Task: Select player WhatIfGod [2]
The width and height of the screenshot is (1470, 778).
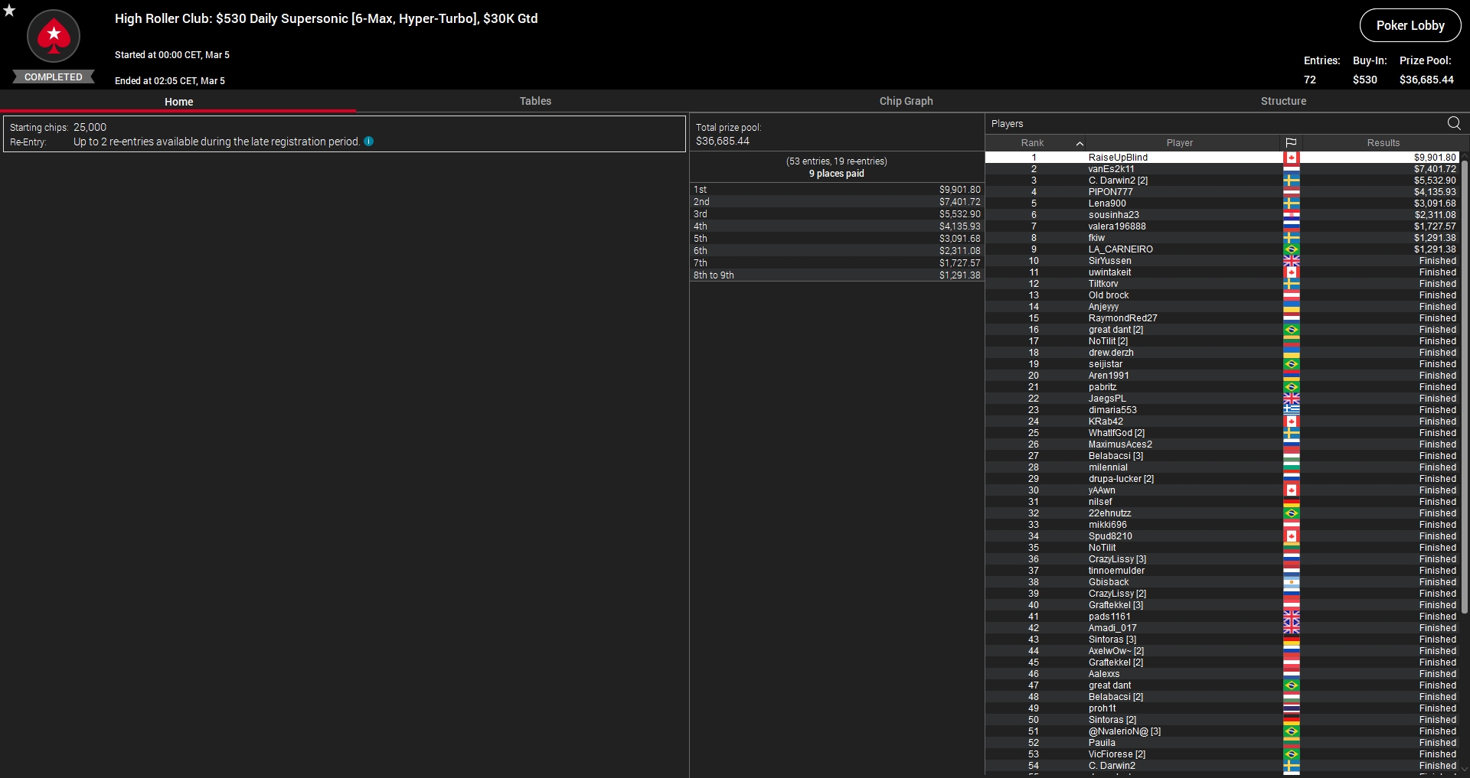Action: tap(1223, 433)
